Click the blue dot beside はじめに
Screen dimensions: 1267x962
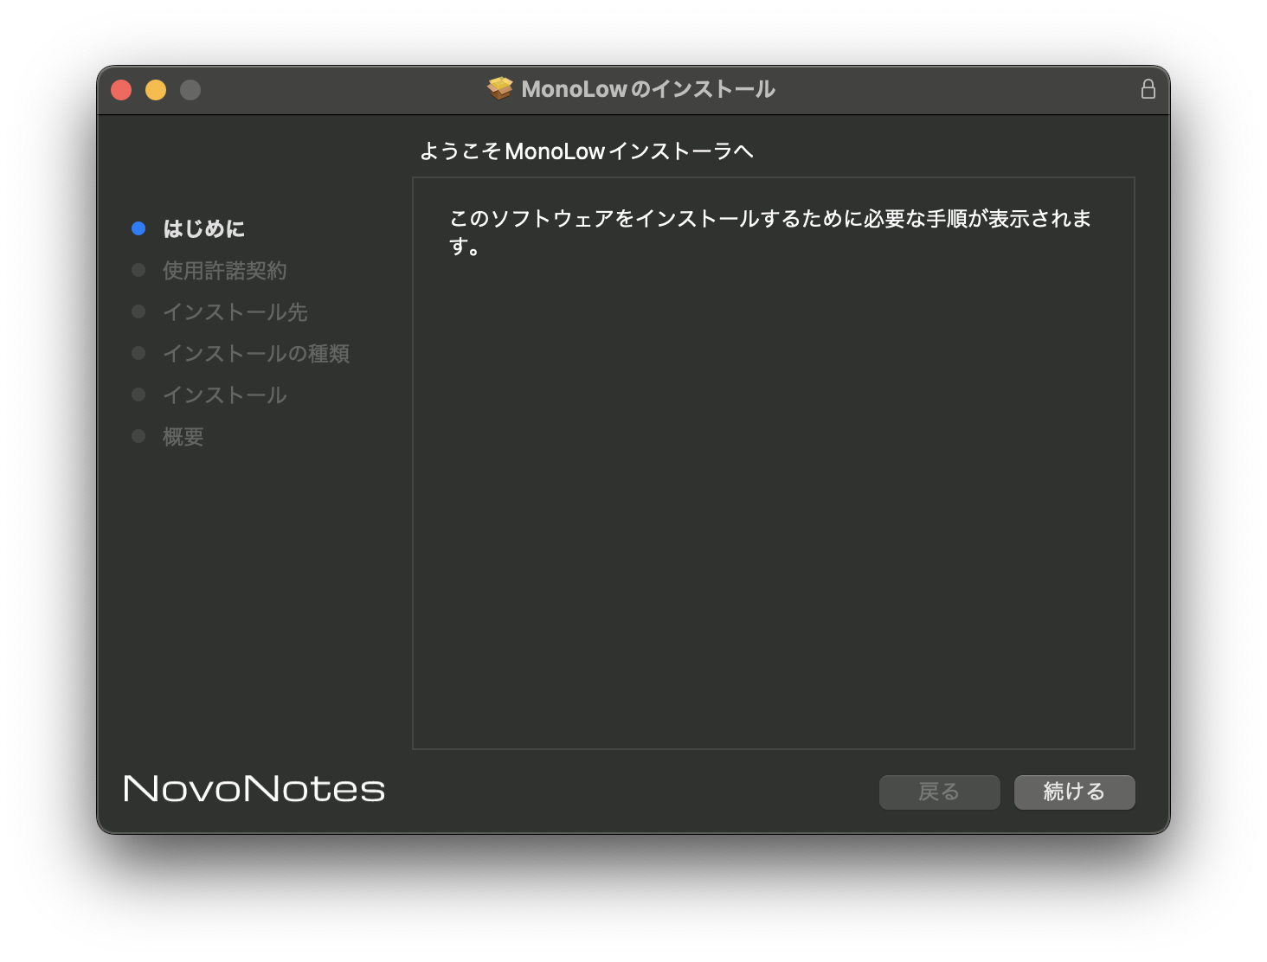tap(138, 228)
